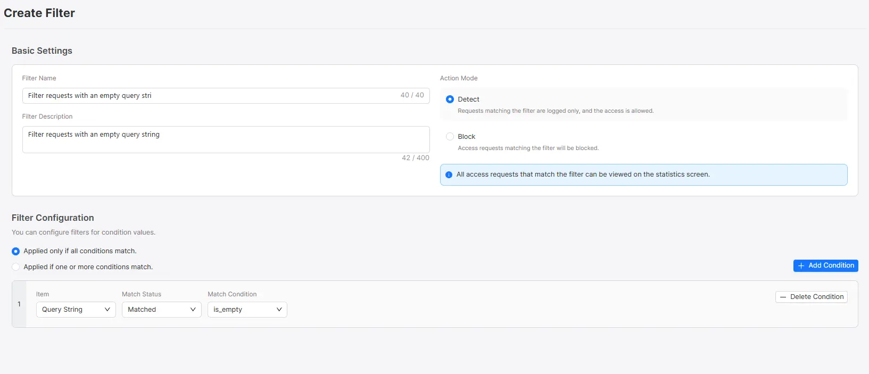Click the chevron arrow beside is_empty

tap(279, 310)
